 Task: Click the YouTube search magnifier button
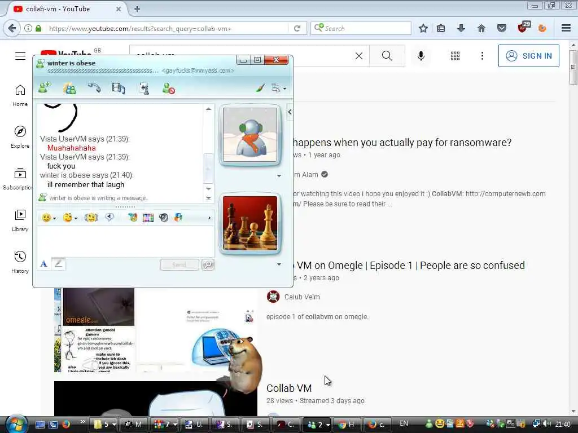387,56
